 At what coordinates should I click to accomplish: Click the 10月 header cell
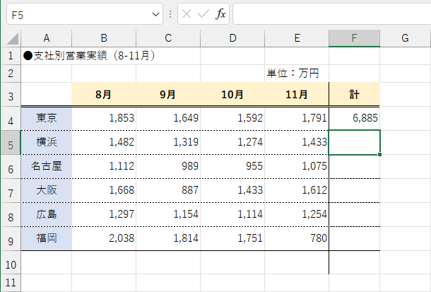coord(232,94)
